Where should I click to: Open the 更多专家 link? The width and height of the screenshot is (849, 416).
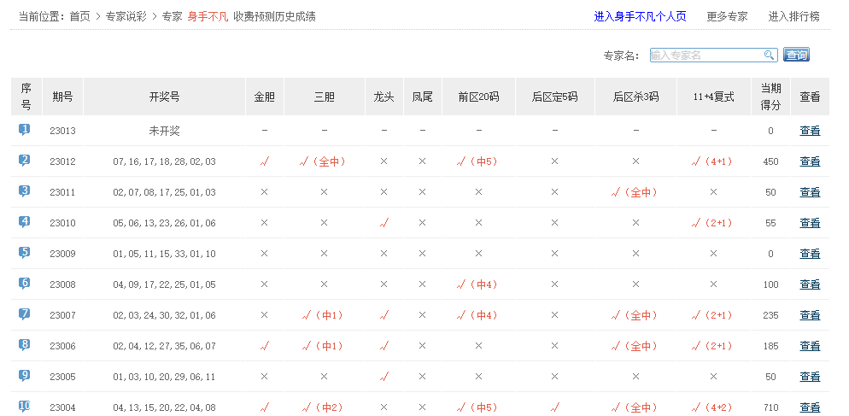pyautogui.click(x=727, y=16)
